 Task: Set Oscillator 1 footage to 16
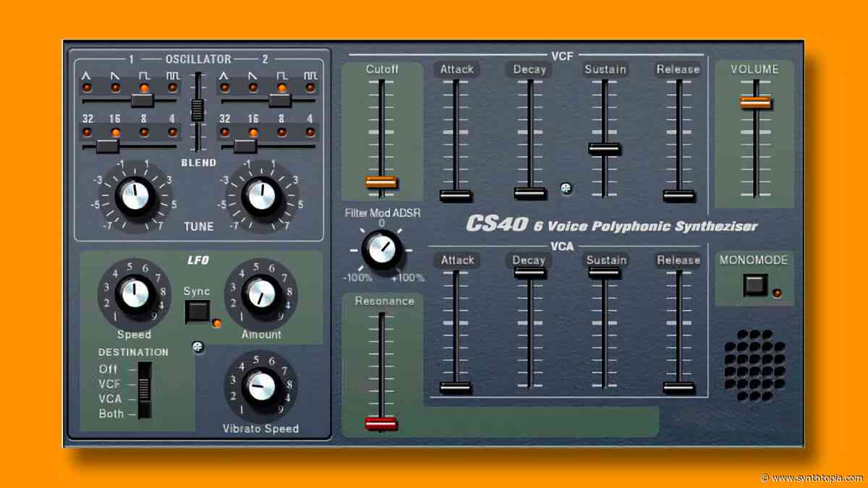click(115, 132)
